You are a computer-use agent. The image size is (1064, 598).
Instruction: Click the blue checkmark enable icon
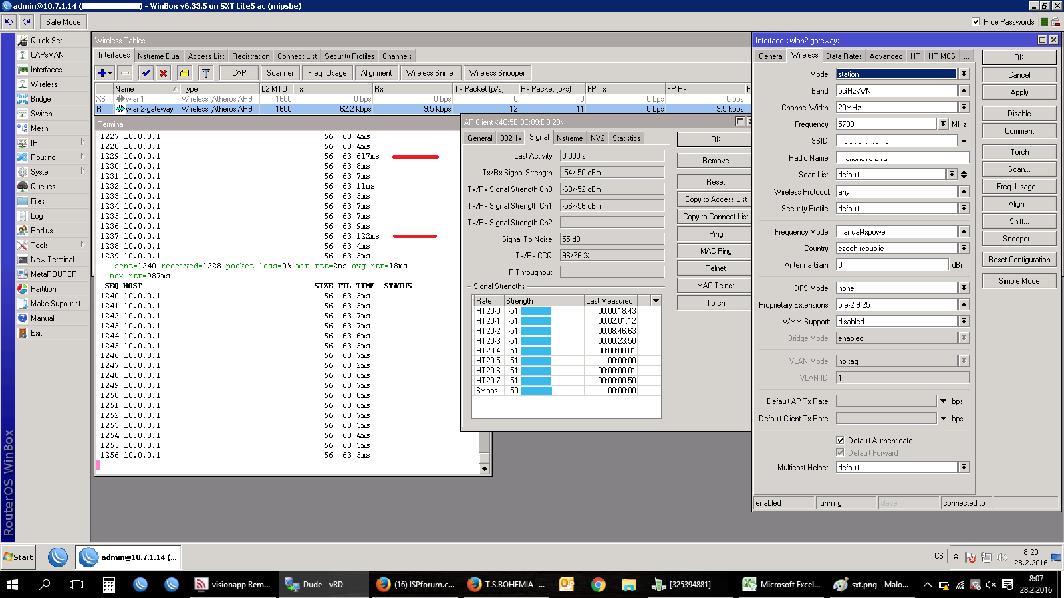click(146, 73)
